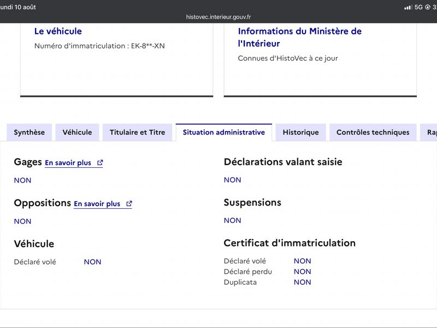Image resolution: width=437 pixels, height=328 pixels.
Task: Tap the orientation lock status icon
Action: coord(428,7)
